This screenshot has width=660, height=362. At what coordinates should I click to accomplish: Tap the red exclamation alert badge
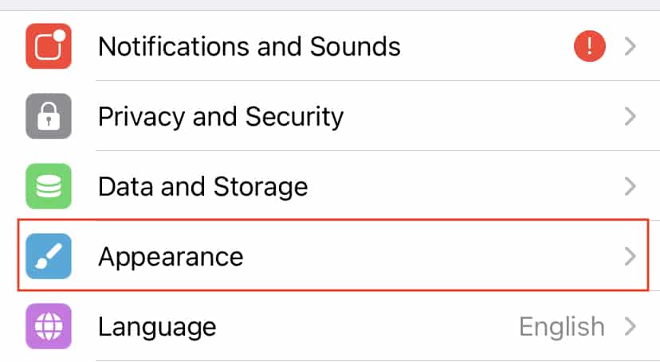tap(590, 46)
